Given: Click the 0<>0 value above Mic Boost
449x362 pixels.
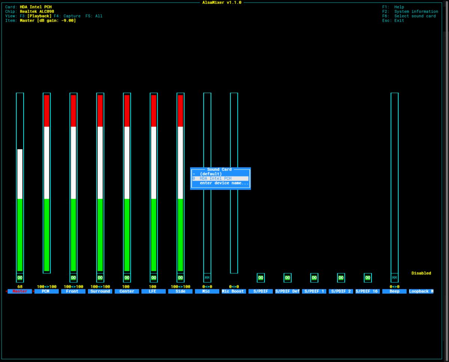Looking at the screenshot, I should 234,287.
